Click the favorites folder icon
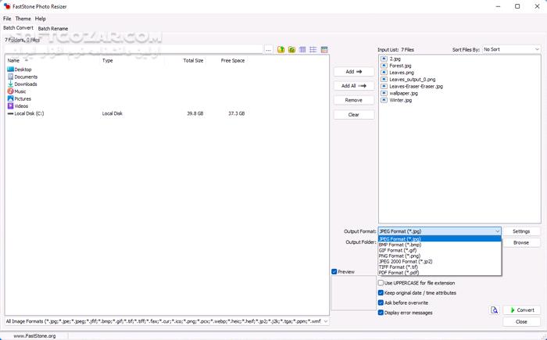This screenshot has width=547, height=340. pyautogui.click(x=291, y=50)
